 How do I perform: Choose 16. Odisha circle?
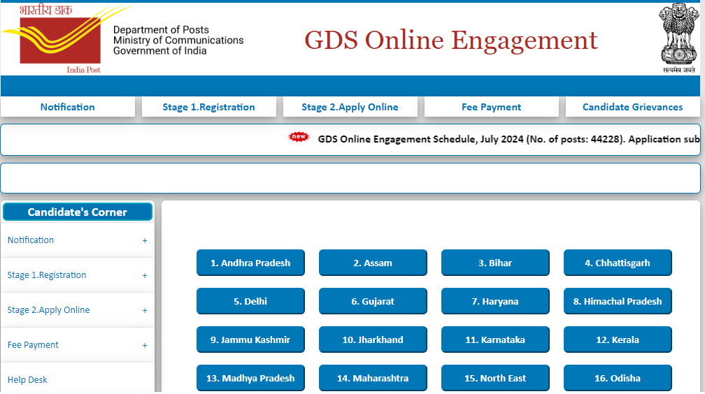(x=618, y=378)
